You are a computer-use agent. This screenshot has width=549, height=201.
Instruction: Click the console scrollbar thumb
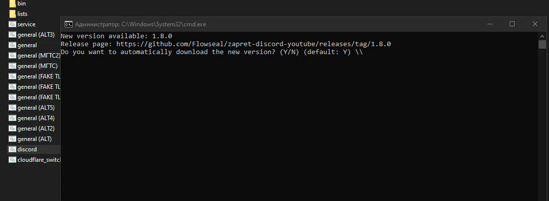(542, 44)
